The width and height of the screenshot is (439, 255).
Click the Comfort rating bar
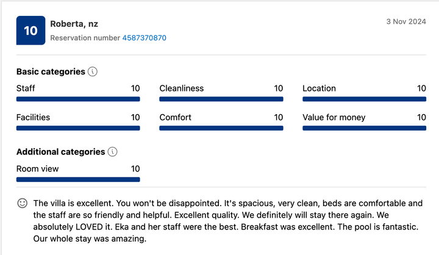tap(221, 128)
